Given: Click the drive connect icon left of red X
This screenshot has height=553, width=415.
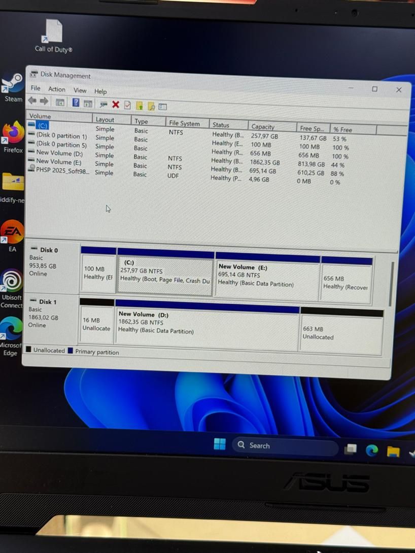Looking at the screenshot, I should 103,105.
